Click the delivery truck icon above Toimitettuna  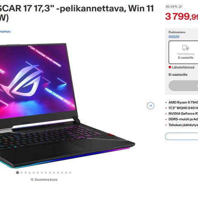pos(186,48)
